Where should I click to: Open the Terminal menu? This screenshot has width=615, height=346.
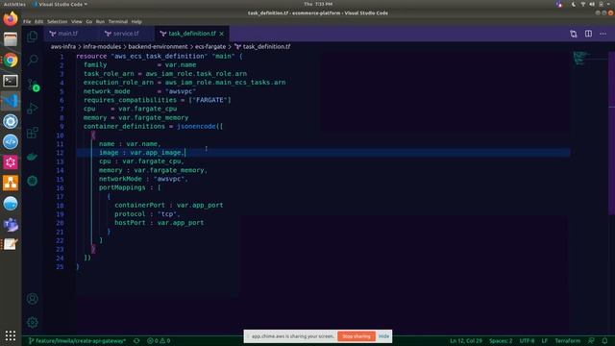(118, 21)
